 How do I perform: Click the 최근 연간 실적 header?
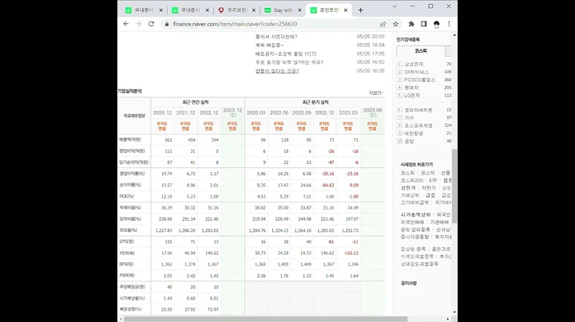pos(196,103)
